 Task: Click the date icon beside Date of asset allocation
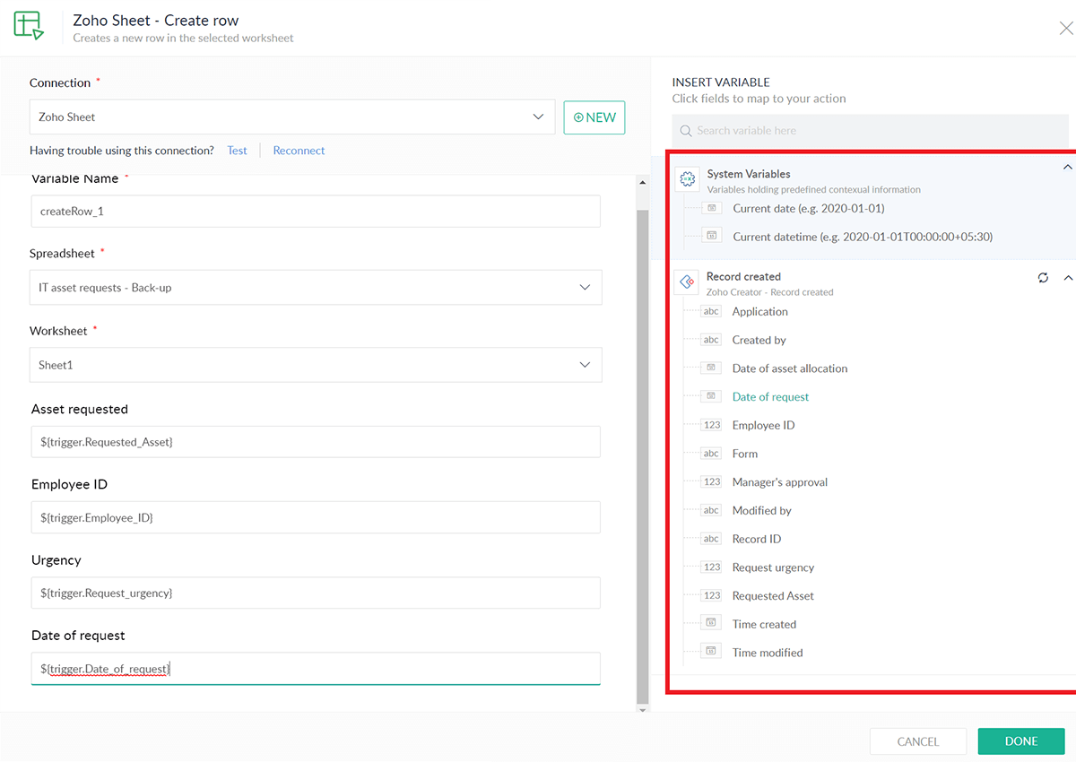711,368
